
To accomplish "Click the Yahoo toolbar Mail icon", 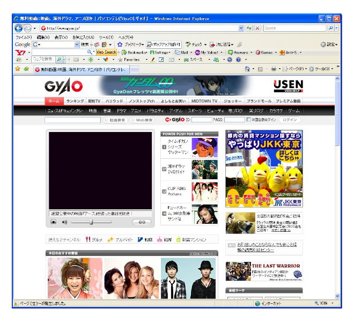I will 178,53.
